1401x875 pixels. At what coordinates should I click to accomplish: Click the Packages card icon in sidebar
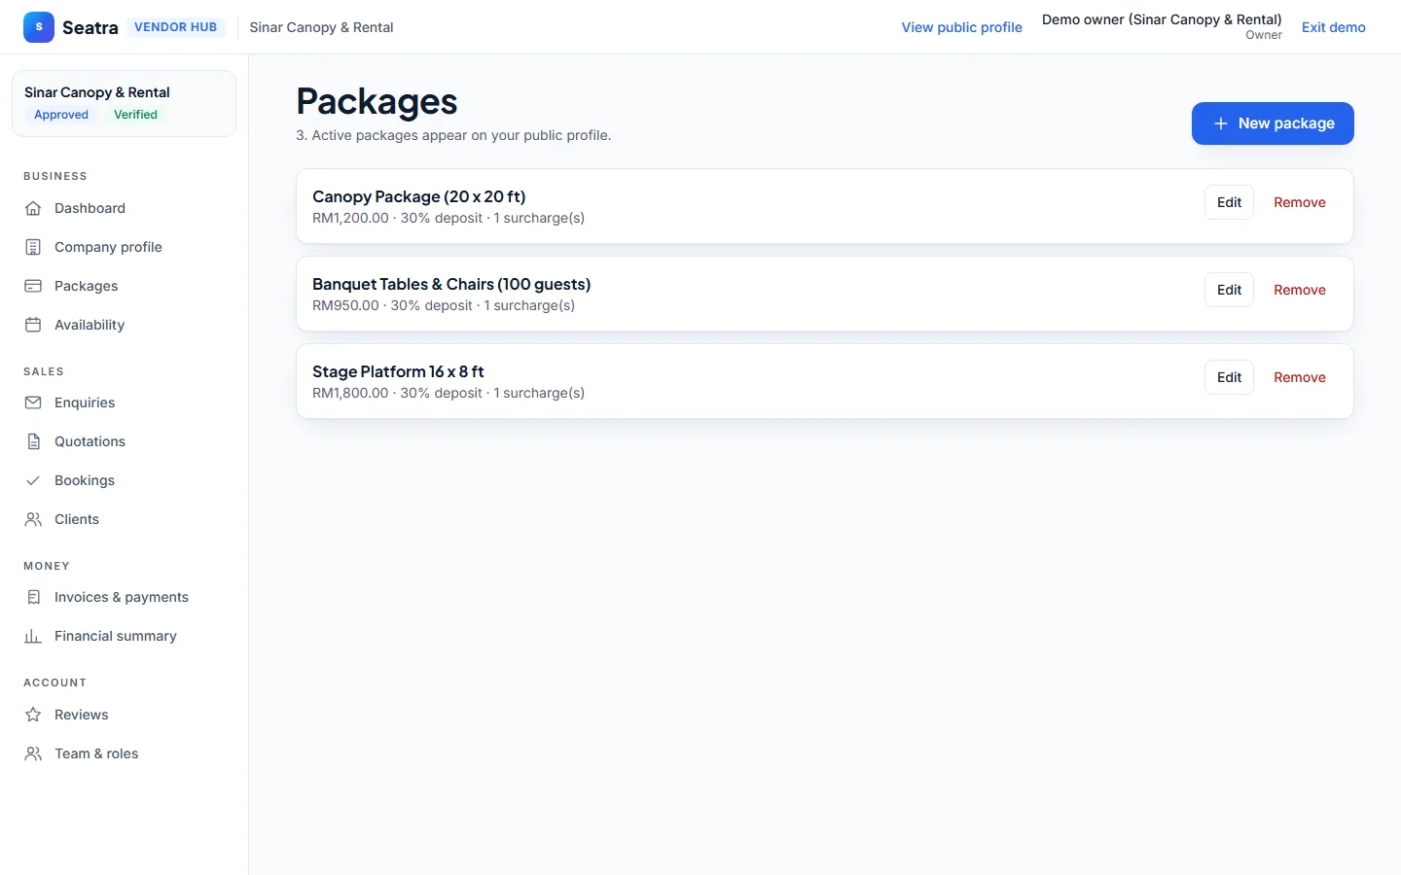(x=33, y=286)
